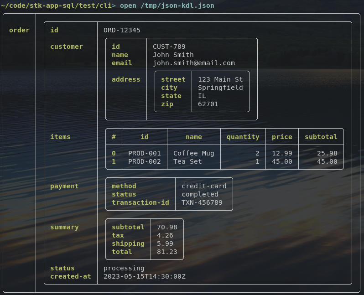Screen dimensions: 364x295
Task: Click the Coffee Mug cell
Action: 193,153
